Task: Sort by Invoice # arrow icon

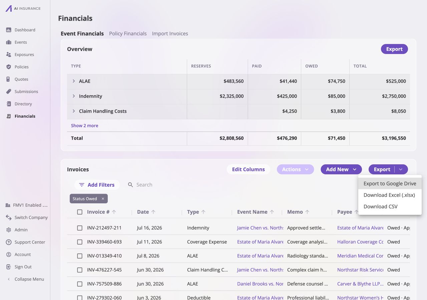Action: [x=114, y=212]
